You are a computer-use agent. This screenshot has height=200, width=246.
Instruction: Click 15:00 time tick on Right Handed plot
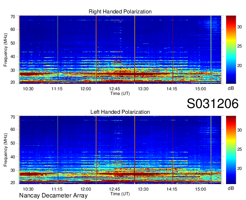201,89
